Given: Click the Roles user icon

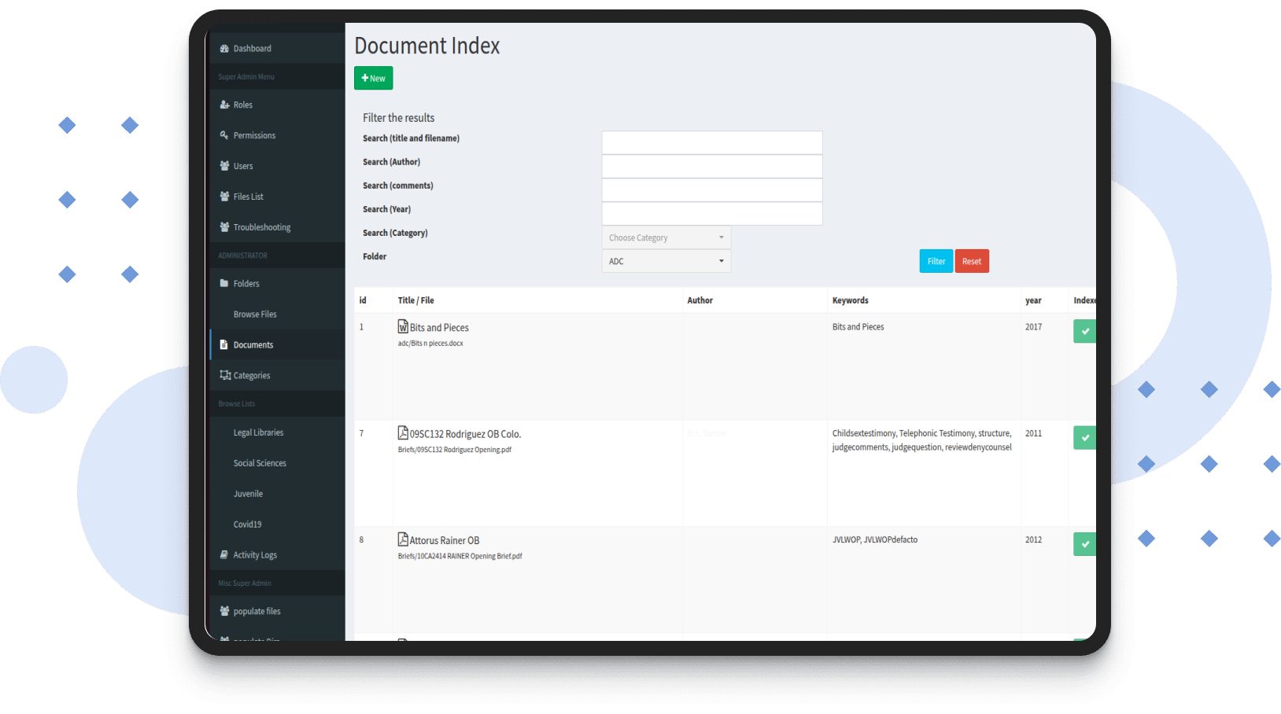Looking at the screenshot, I should point(224,105).
